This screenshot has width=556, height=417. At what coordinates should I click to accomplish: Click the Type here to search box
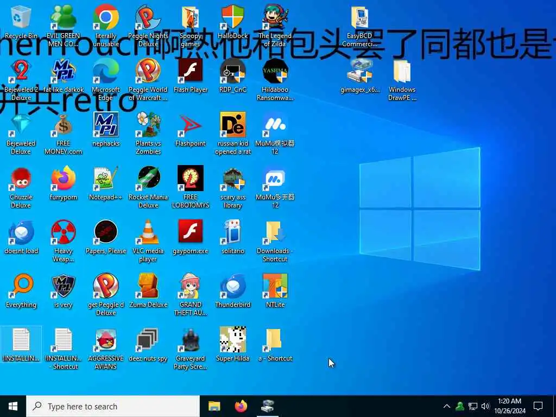click(x=113, y=406)
